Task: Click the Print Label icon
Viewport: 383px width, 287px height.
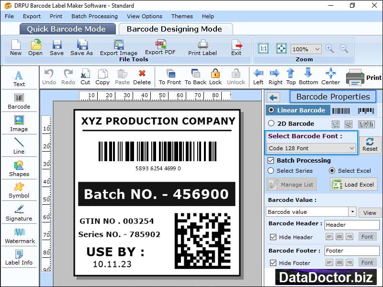Action: [x=203, y=47]
